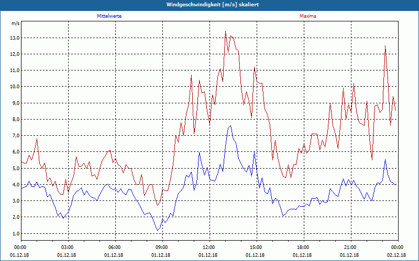Click the 9,0 y-axis value
This screenshot has height=261, width=419.
pyautogui.click(x=16, y=103)
